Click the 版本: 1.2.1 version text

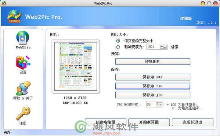point(206,23)
